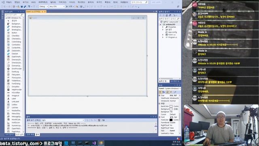Open the File menu
Screen dimensions: 259x146
(x=9, y=2)
